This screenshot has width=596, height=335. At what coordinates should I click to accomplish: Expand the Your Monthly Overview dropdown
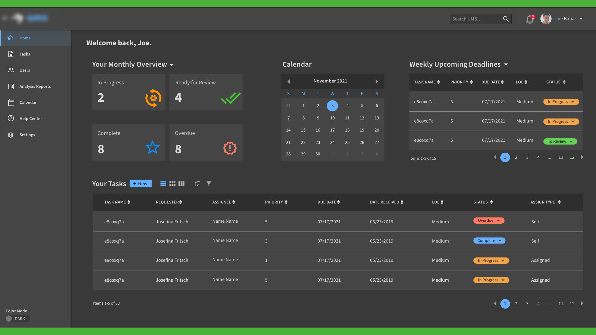pyautogui.click(x=172, y=65)
